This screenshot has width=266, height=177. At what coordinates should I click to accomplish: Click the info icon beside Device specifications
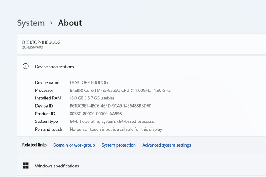point(26,66)
